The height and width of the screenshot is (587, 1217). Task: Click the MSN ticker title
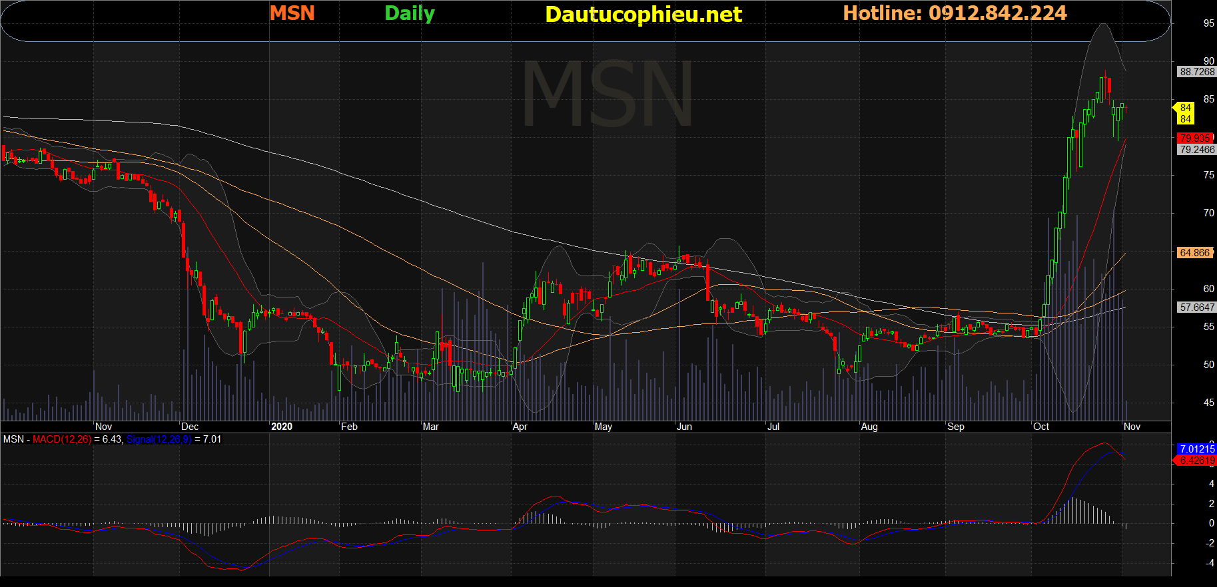coord(292,13)
